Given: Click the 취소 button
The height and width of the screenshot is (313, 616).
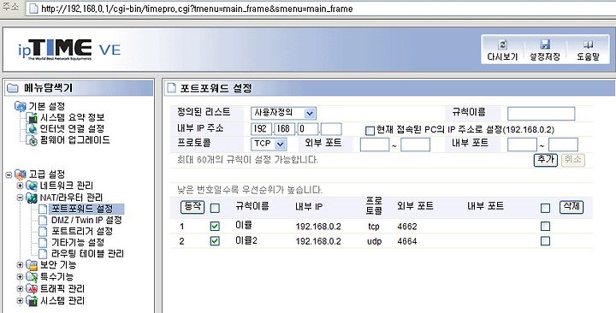Looking at the screenshot, I should point(572,159).
